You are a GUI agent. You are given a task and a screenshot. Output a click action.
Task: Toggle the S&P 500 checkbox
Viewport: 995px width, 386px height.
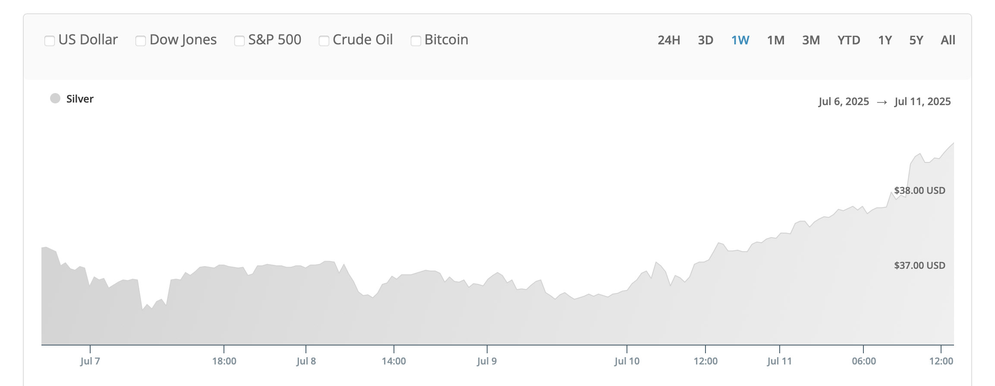click(239, 41)
